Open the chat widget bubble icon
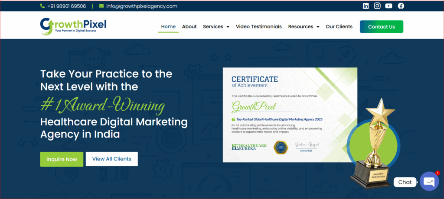 429,181
